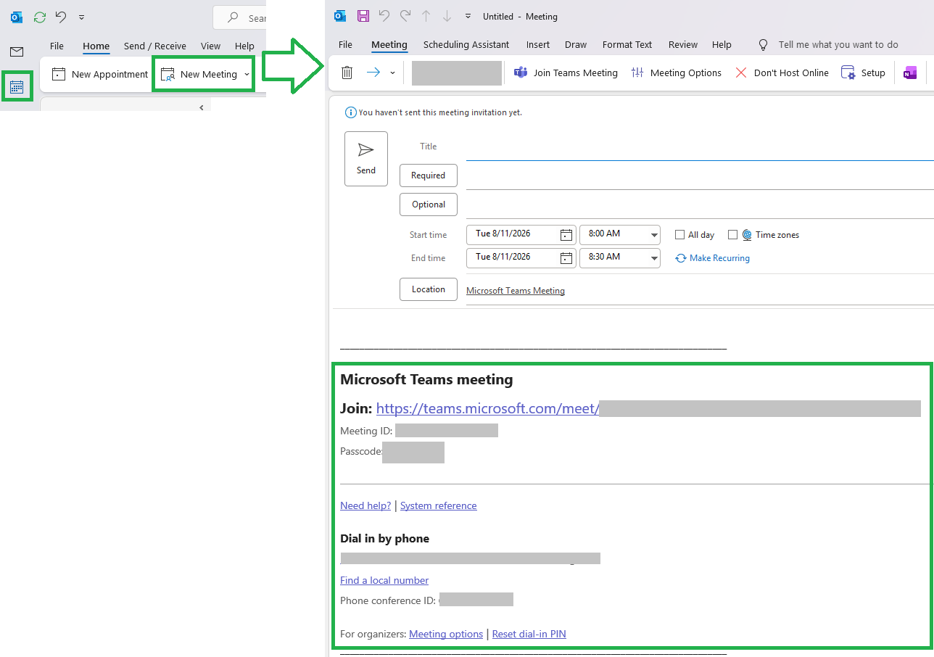Screen dimensions: 934x657
Task: Open the File tab in main Outlook window
Action: (x=57, y=46)
